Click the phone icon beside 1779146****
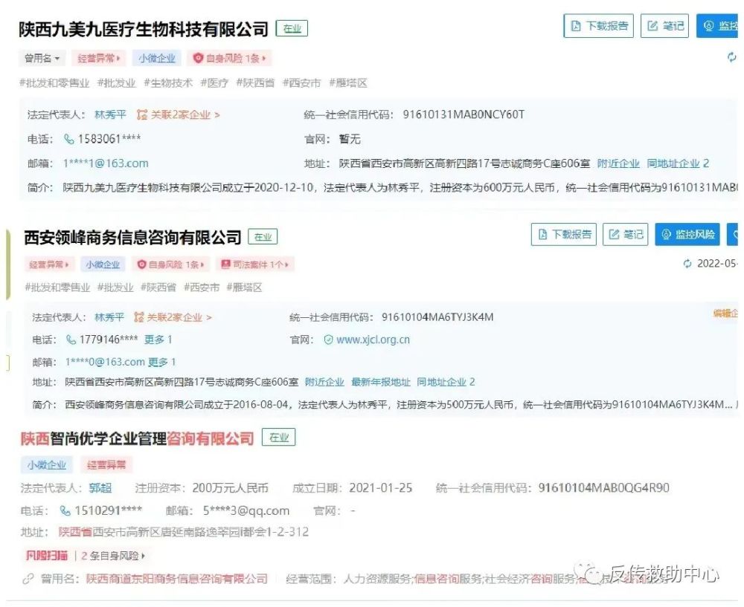The height and width of the screenshot is (607, 744). coord(71,340)
